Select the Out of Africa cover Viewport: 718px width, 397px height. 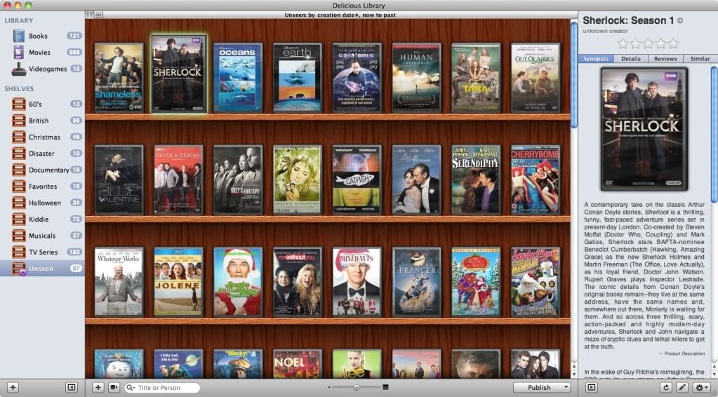click(536, 78)
